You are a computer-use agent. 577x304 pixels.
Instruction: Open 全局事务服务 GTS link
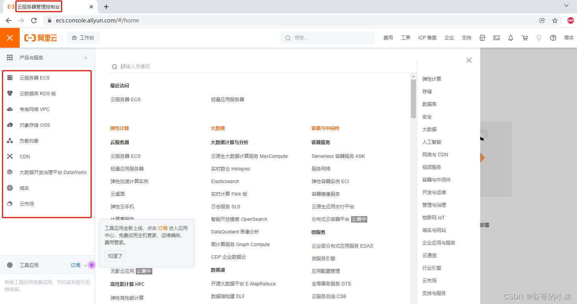331,284
